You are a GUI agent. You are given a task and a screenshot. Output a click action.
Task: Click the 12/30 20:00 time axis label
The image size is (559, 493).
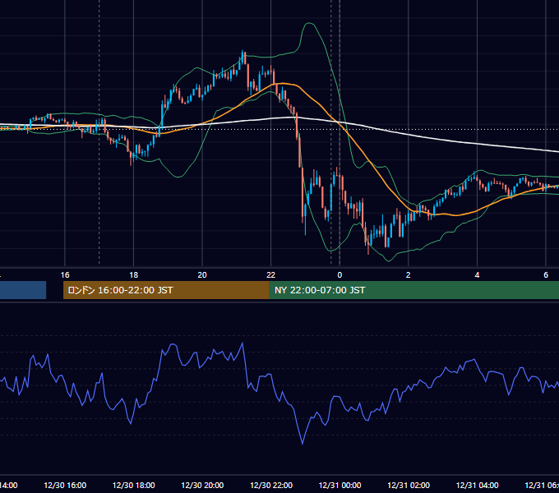tap(202, 485)
